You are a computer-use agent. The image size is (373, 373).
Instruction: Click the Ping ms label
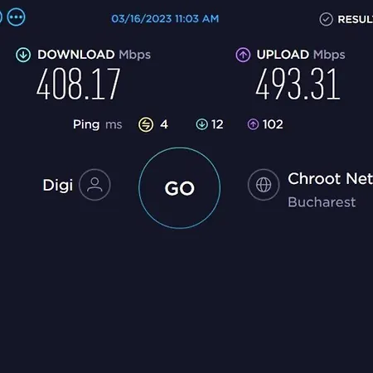[97, 124]
